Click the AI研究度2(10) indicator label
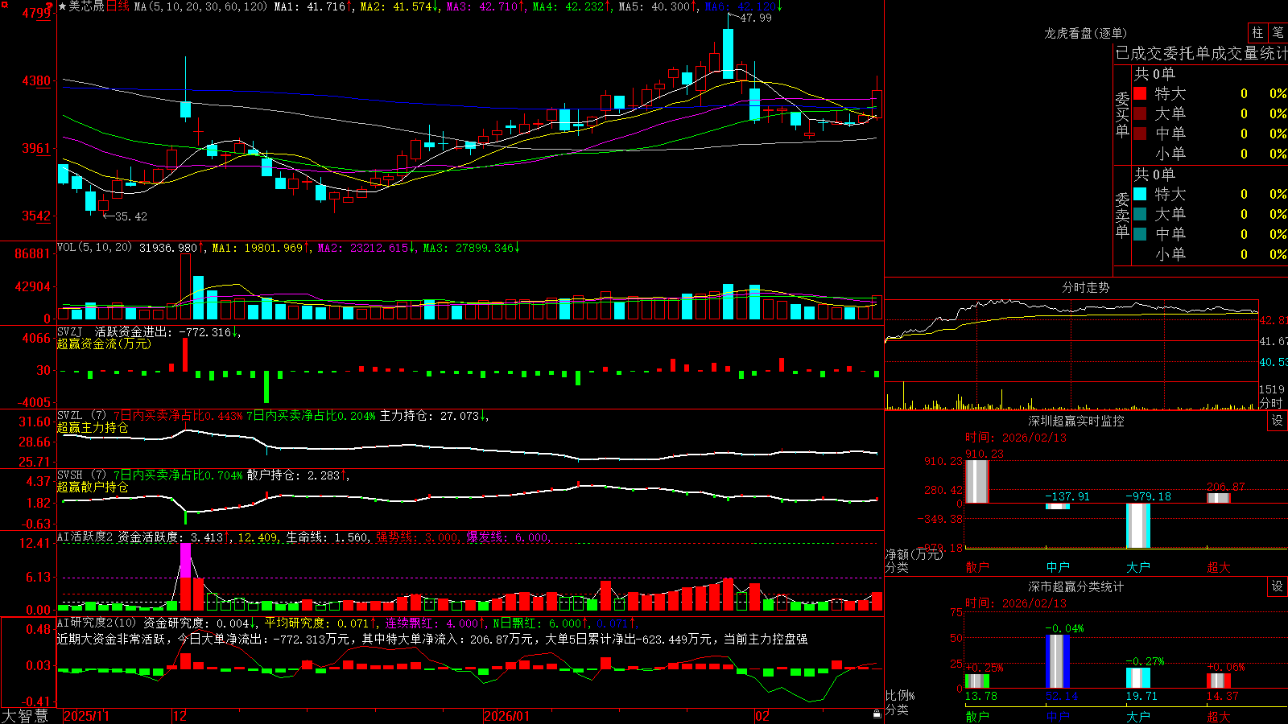 pyautogui.click(x=97, y=623)
